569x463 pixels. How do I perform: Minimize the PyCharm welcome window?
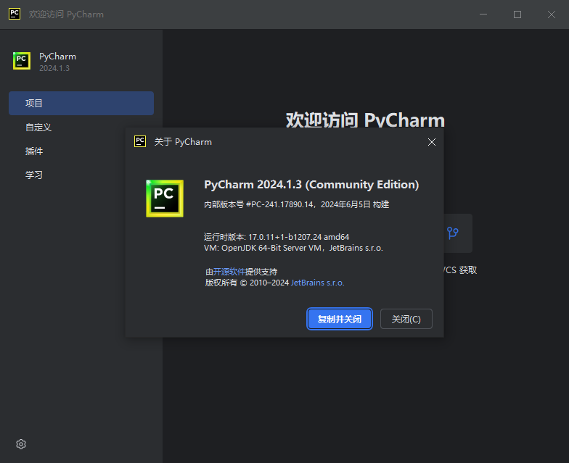coord(483,14)
